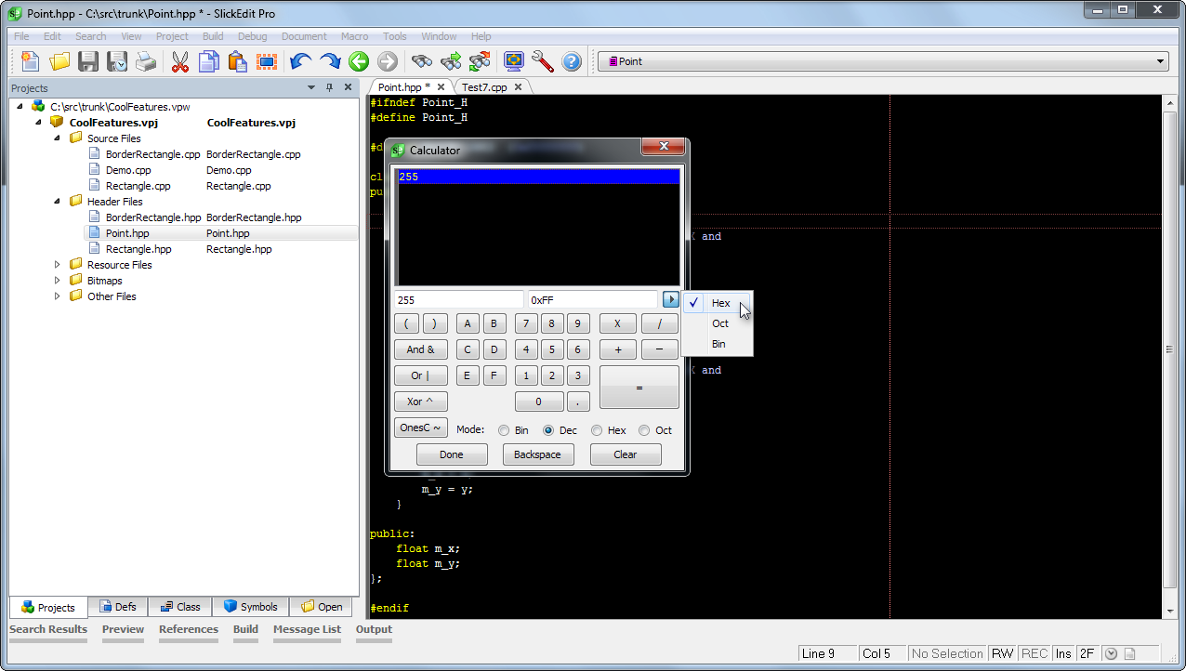Click the New File toolbar icon

(x=30, y=61)
